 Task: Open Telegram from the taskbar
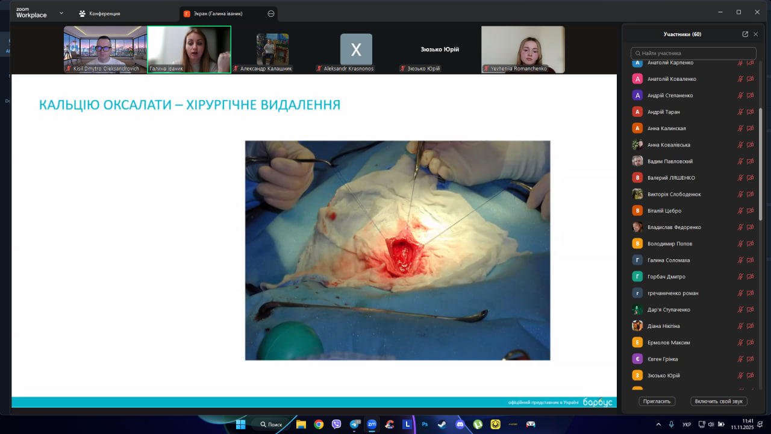point(354,424)
